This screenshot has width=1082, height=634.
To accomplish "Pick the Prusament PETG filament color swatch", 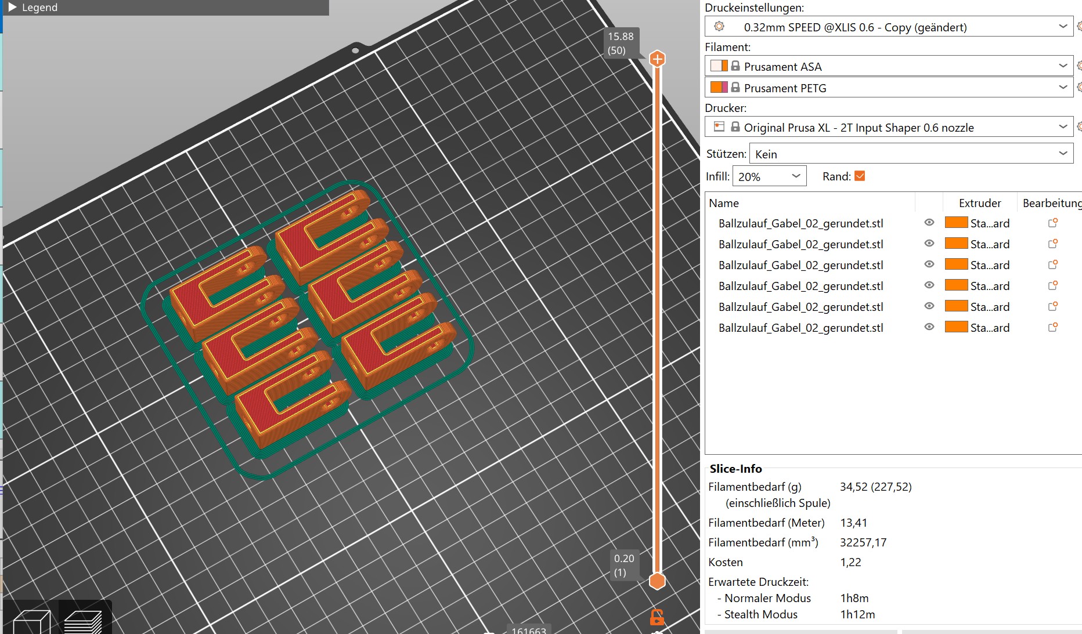I will 719,88.
